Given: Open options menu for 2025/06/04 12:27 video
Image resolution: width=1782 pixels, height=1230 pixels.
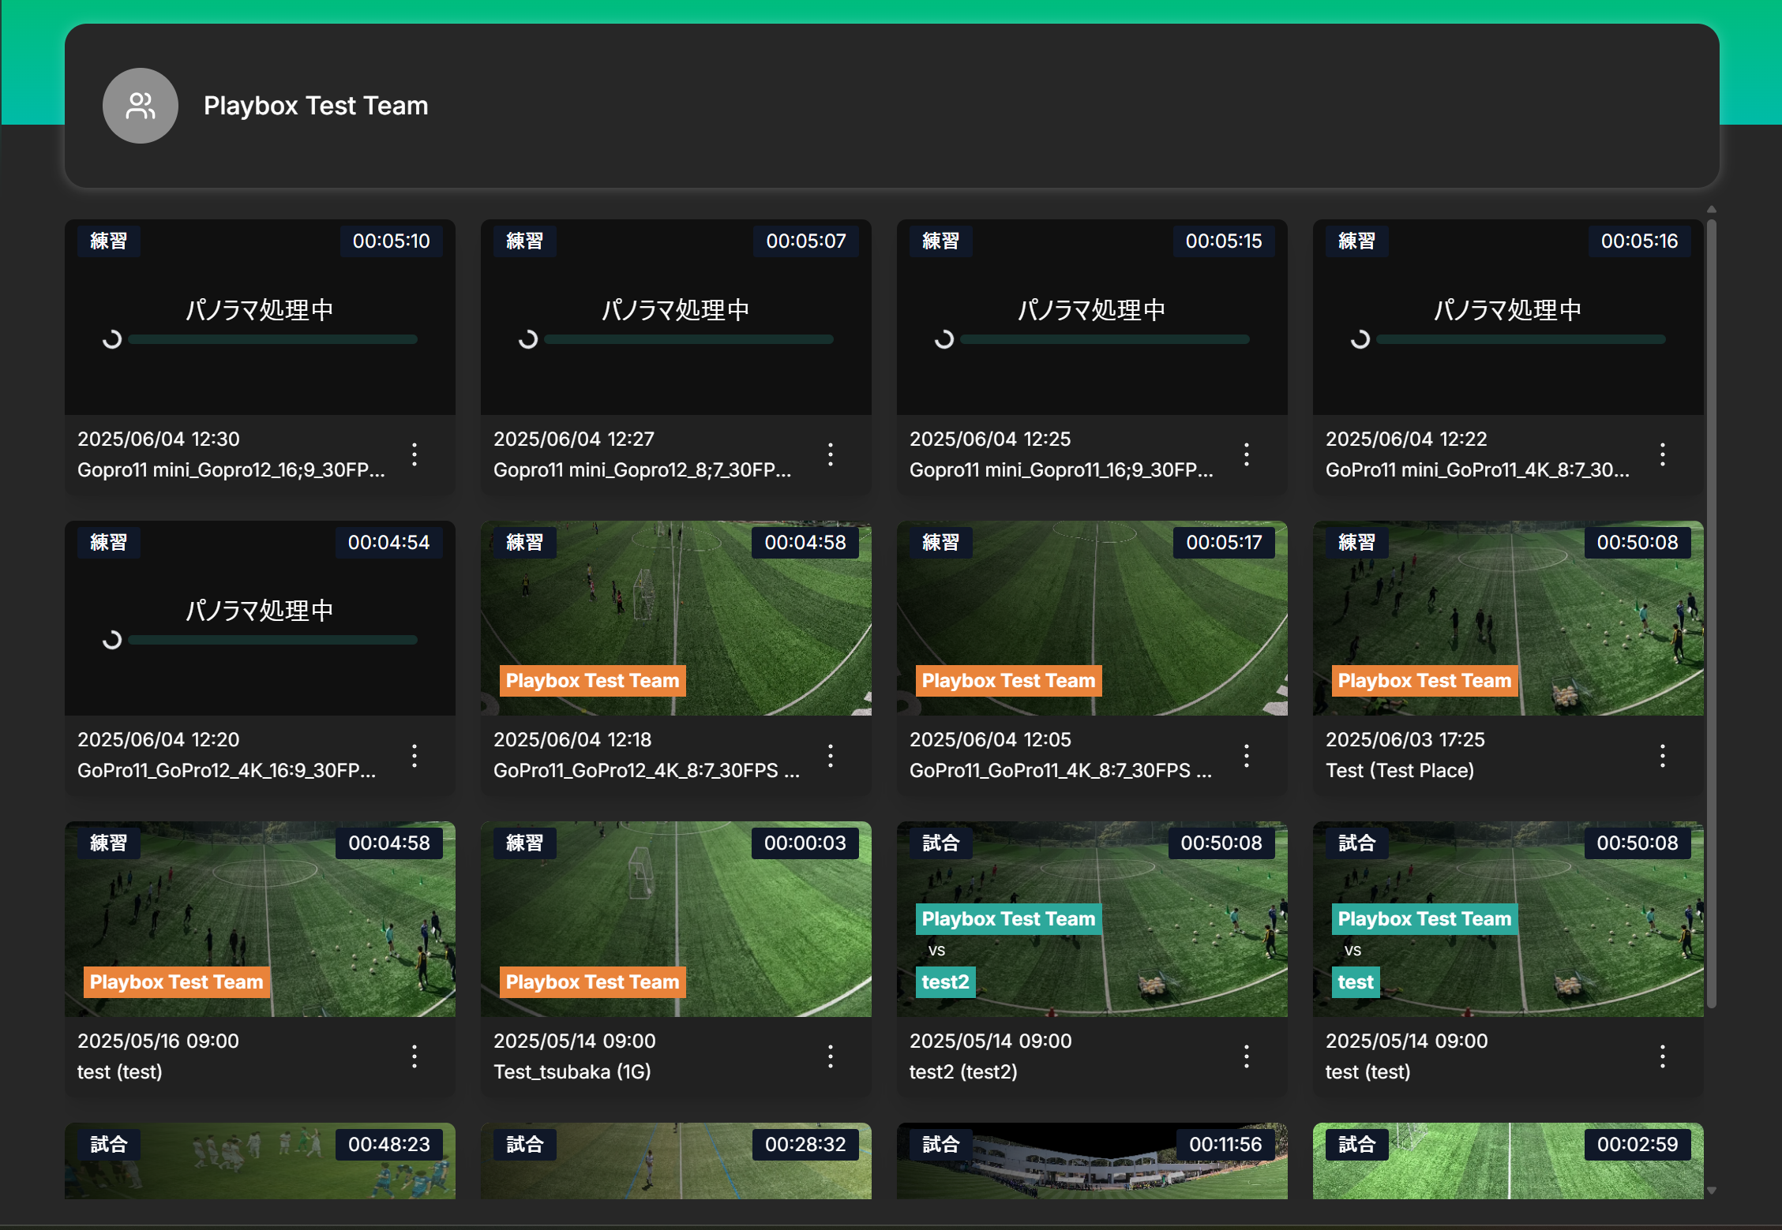Looking at the screenshot, I should click(831, 454).
